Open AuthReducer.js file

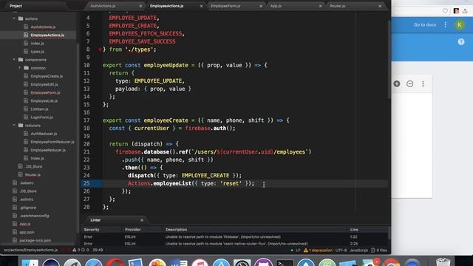(x=44, y=134)
